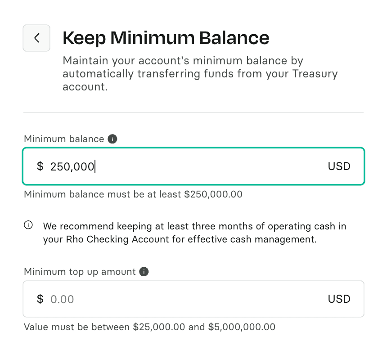Image resolution: width=387 pixels, height=341 pixels.
Task: Click the Minimum balance field label
Action: (x=64, y=139)
